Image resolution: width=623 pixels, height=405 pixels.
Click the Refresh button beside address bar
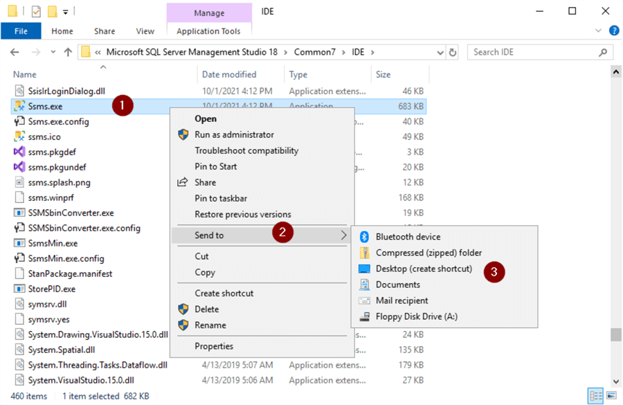click(453, 52)
